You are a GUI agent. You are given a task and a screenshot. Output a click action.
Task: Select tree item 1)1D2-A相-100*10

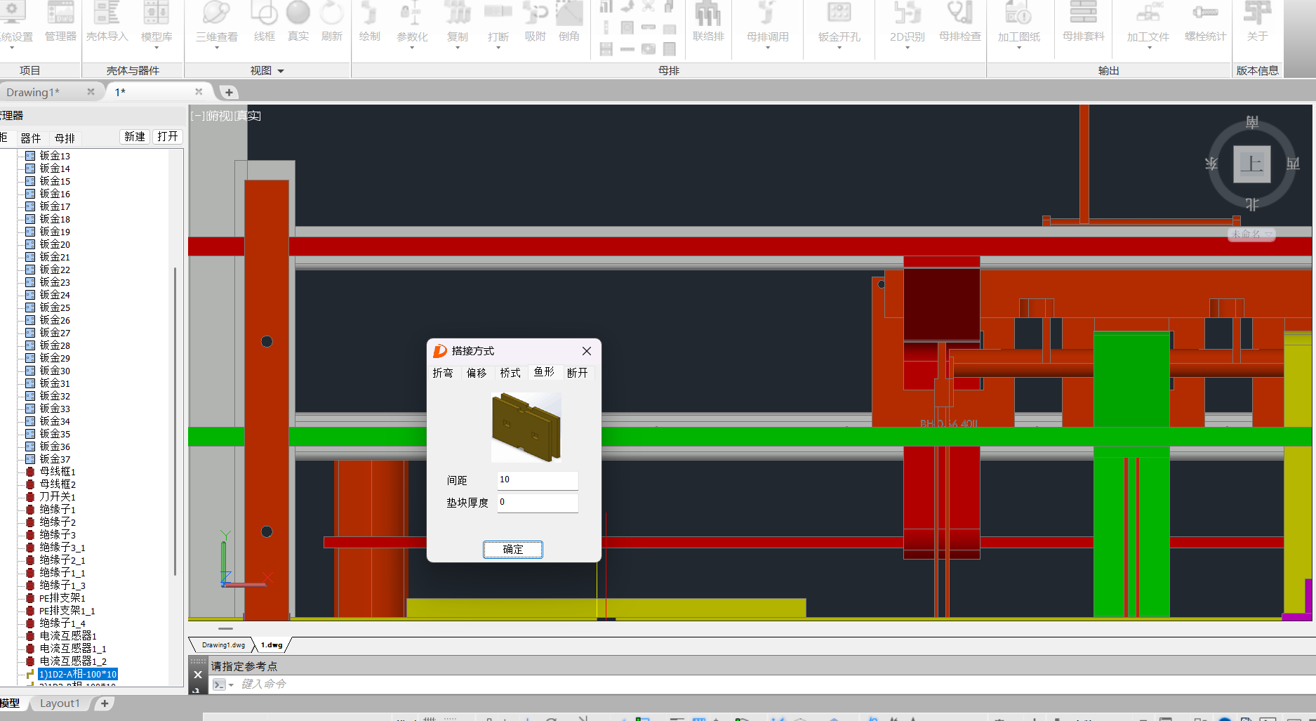pos(78,674)
